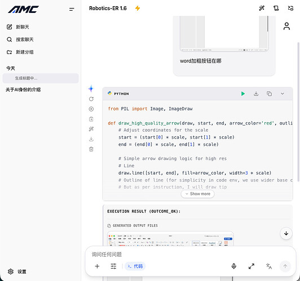
Task: Expand the input box with the arrows icon
Action: tap(252, 266)
